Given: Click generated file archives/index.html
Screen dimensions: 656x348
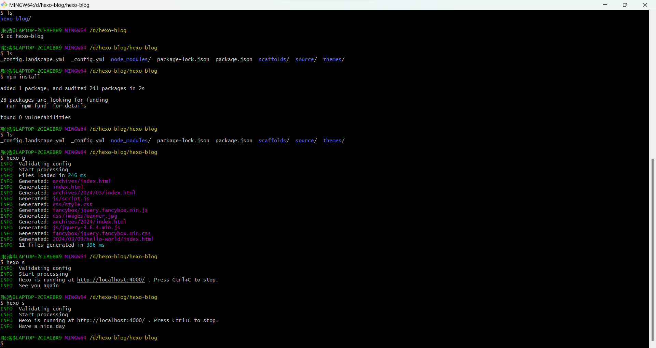Looking at the screenshot, I should pos(82,181).
